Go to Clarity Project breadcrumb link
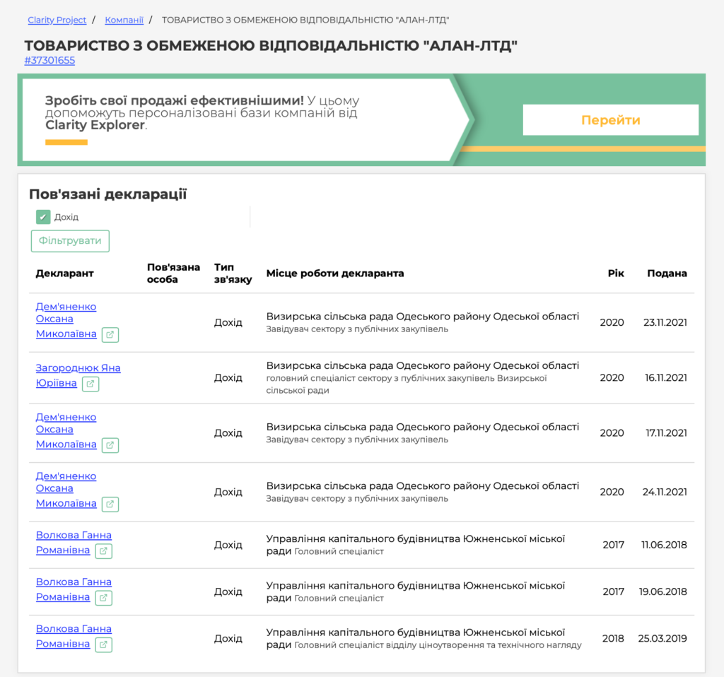This screenshot has height=677, width=724. click(x=57, y=20)
